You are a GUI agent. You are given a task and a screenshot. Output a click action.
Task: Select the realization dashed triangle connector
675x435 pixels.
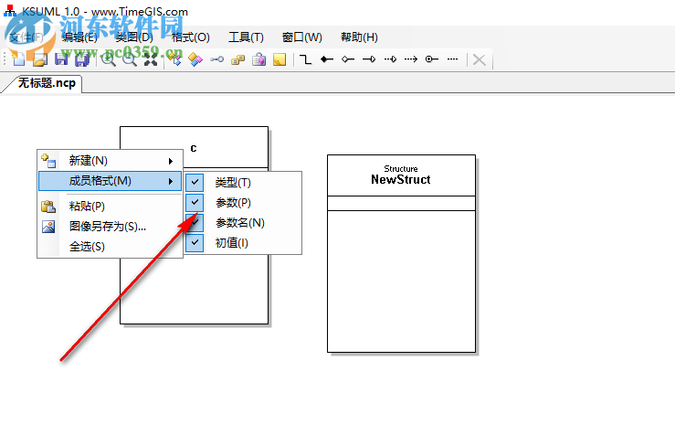[x=390, y=59]
